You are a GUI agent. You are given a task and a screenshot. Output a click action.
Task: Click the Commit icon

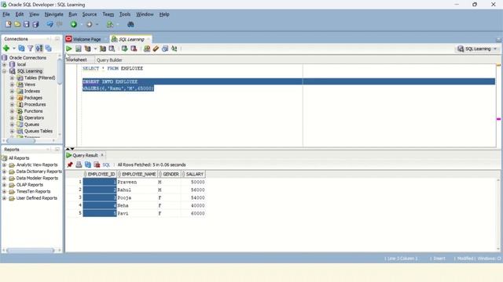tap(124, 49)
